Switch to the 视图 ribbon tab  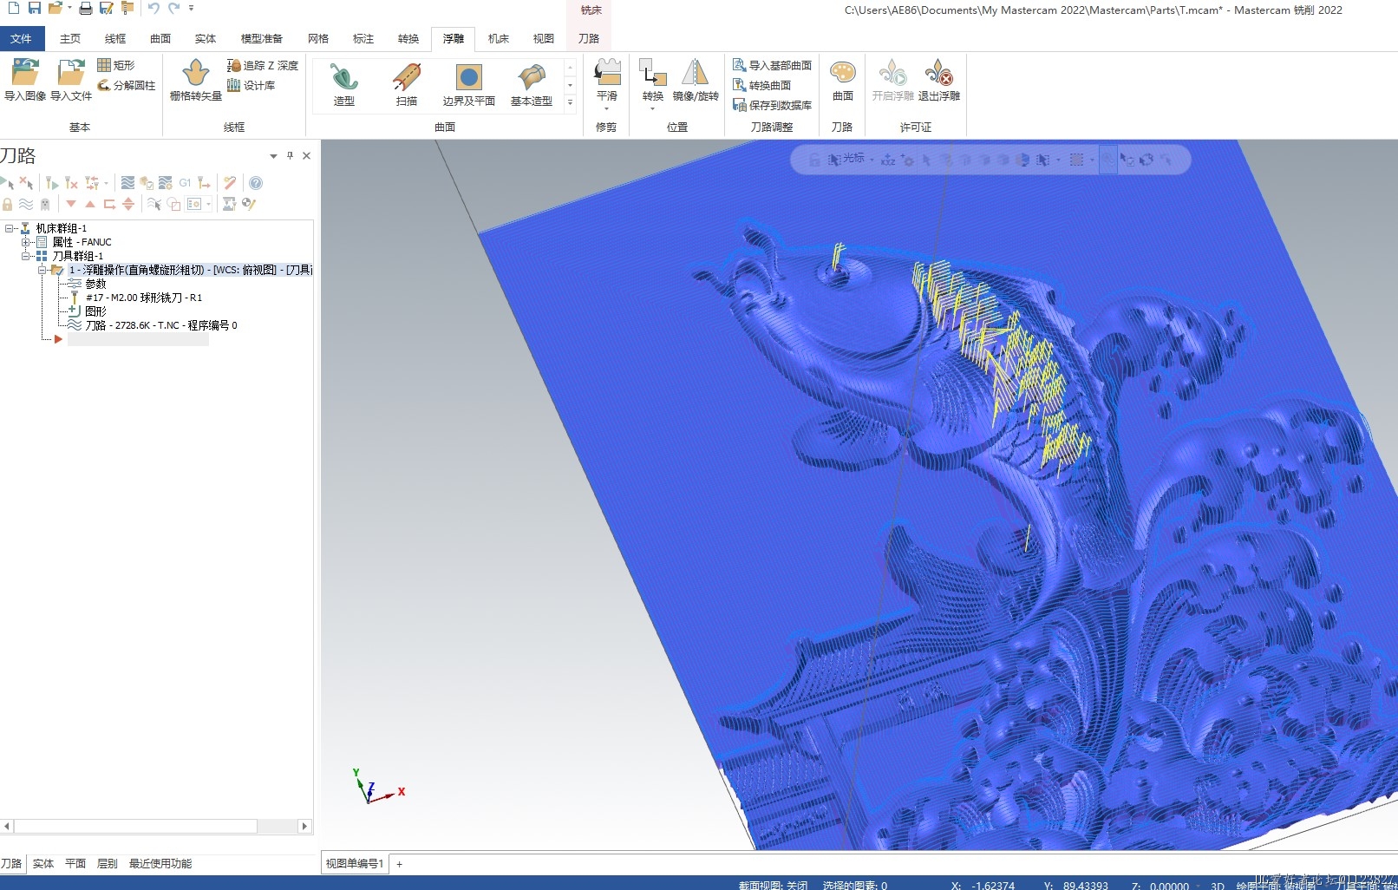[544, 38]
